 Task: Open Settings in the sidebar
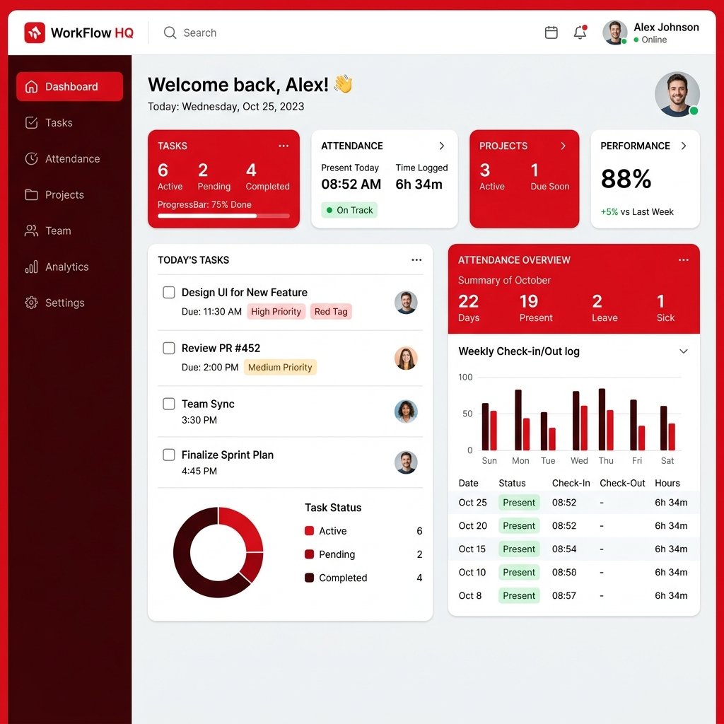[70, 303]
